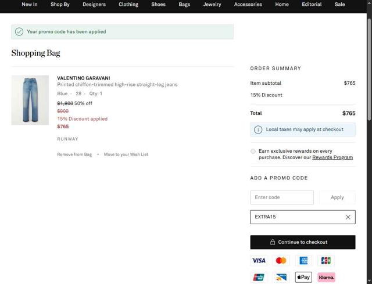Click the local taxes info icon
This screenshot has height=284, width=372.
(258, 130)
